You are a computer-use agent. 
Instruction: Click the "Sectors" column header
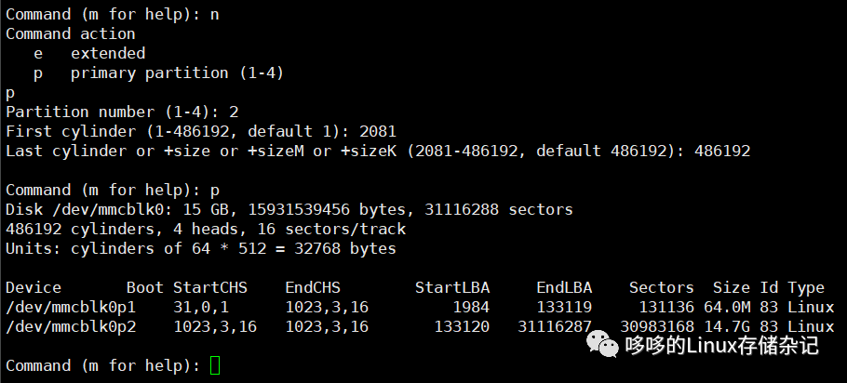[661, 287]
